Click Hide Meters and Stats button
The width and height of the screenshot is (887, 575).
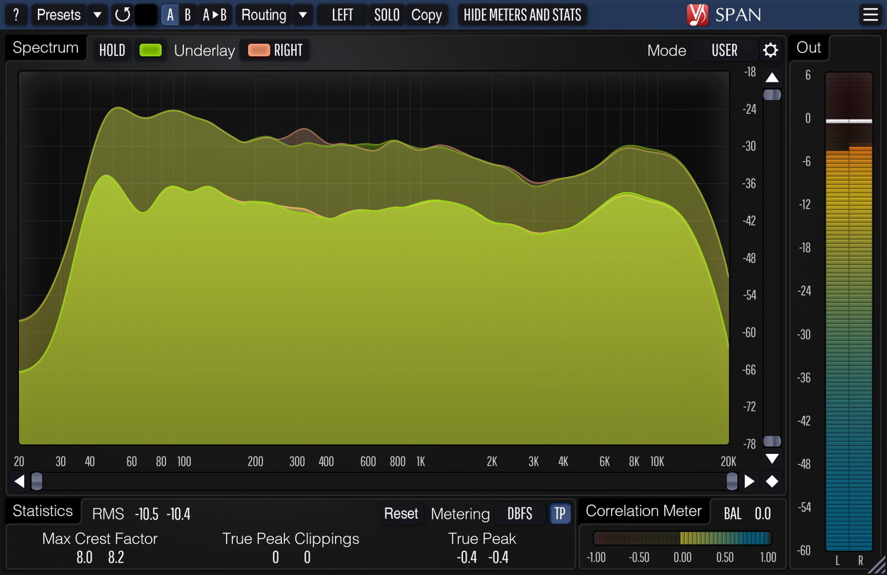click(x=522, y=15)
